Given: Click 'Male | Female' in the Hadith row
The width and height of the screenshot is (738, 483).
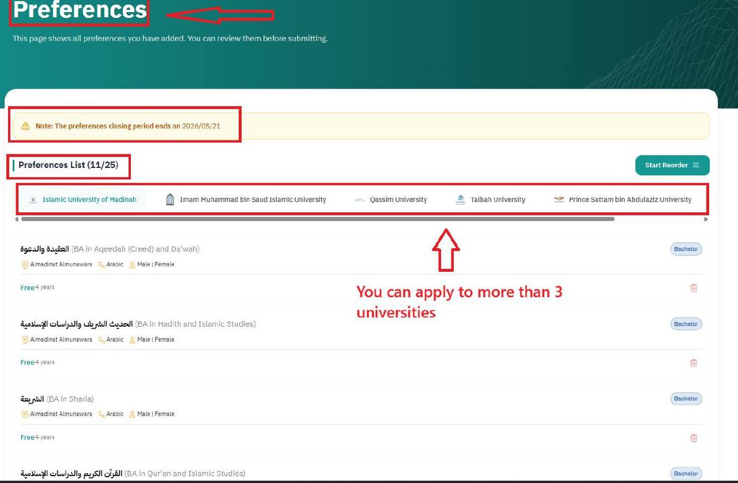Looking at the screenshot, I should coord(156,340).
